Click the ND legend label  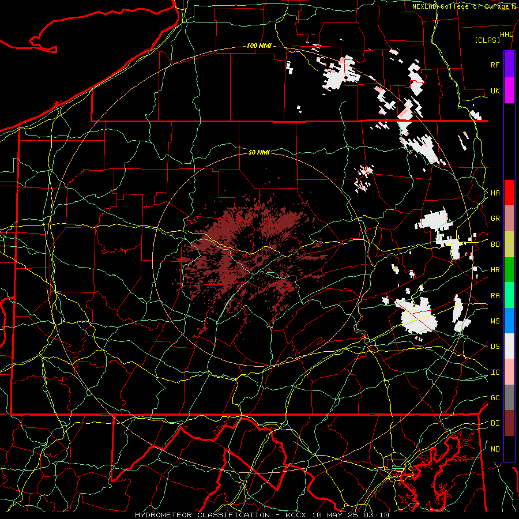(495, 449)
